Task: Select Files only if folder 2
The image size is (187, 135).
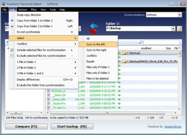Action: click(98, 73)
